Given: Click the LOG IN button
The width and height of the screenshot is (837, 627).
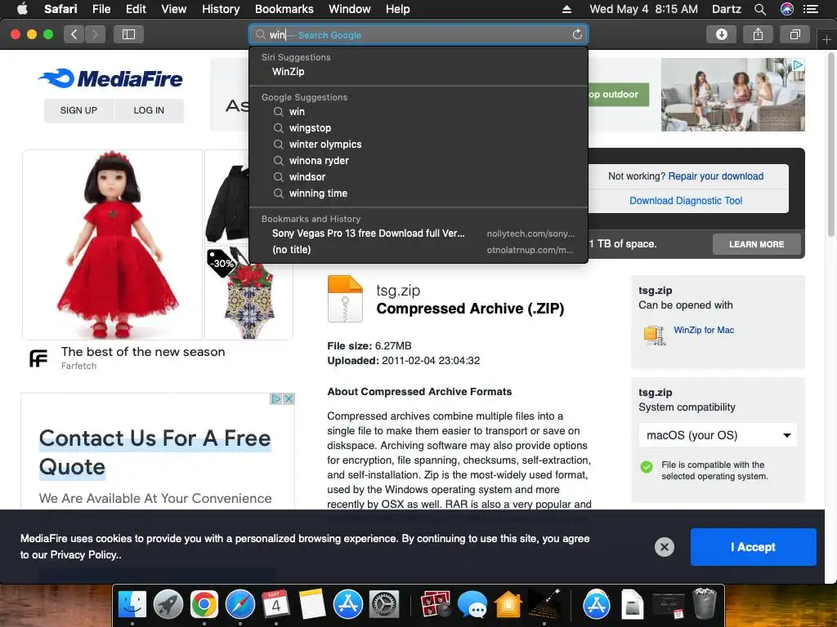Looking at the screenshot, I should point(149,110).
